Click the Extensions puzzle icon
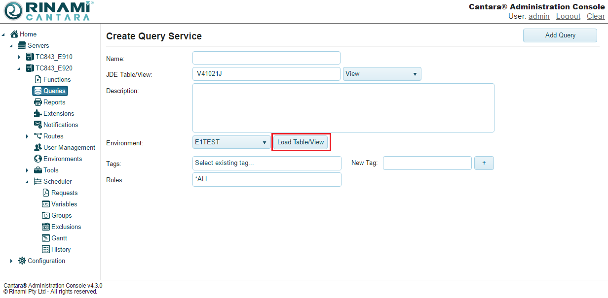Screen dimensions: 608x298 point(38,113)
